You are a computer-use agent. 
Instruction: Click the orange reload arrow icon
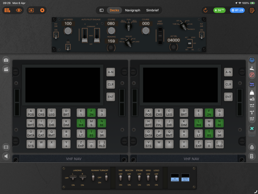[205, 10]
